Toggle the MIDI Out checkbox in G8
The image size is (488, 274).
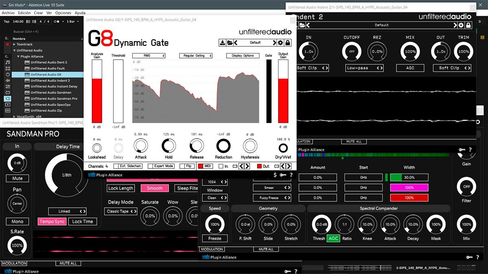(259, 166)
